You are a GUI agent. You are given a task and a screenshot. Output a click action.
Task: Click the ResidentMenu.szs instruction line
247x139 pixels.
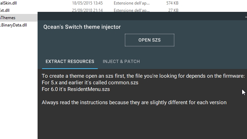(x=76, y=89)
